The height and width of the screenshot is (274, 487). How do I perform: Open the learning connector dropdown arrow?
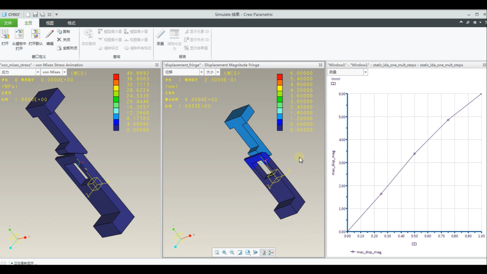[x=481, y=23]
